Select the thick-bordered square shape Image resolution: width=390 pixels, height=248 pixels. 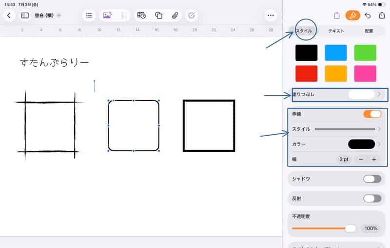pos(209,125)
